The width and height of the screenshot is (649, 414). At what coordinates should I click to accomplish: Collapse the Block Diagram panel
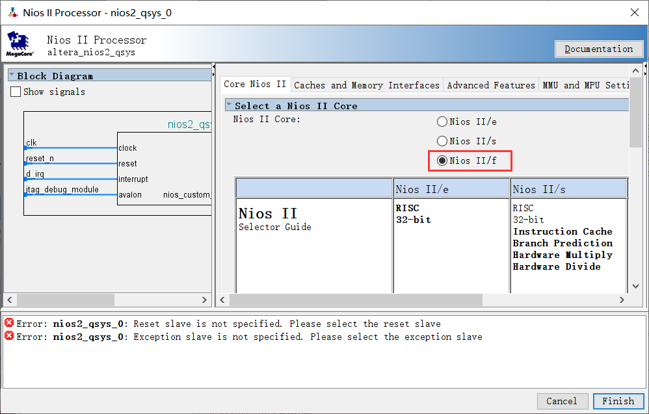click(12, 76)
